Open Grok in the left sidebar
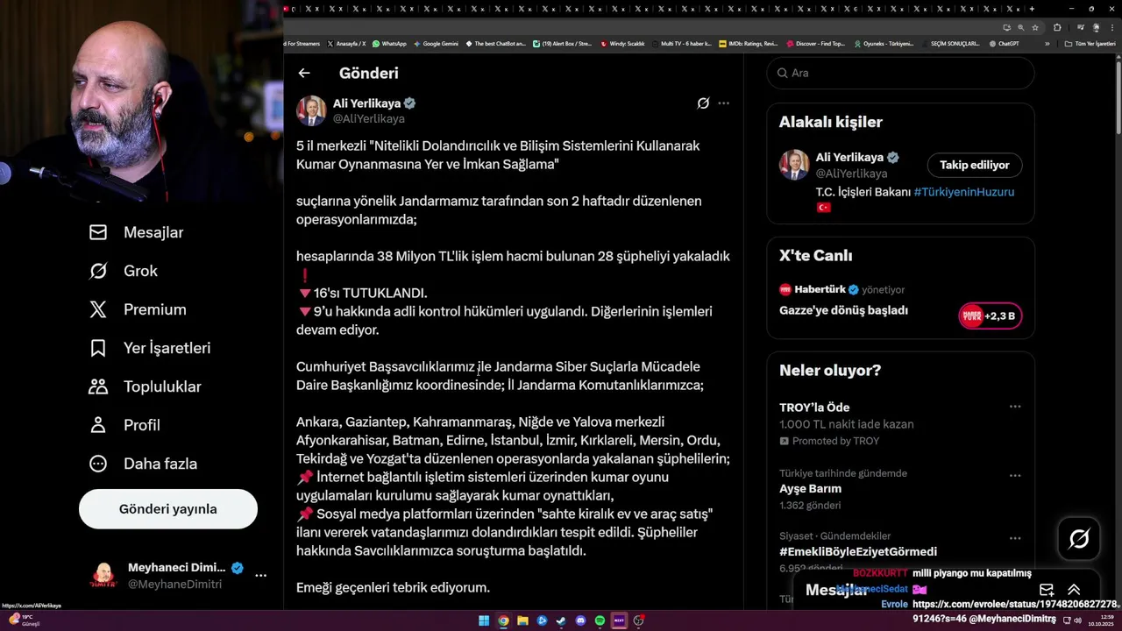This screenshot has height=631, width=1122. point(124,271)
